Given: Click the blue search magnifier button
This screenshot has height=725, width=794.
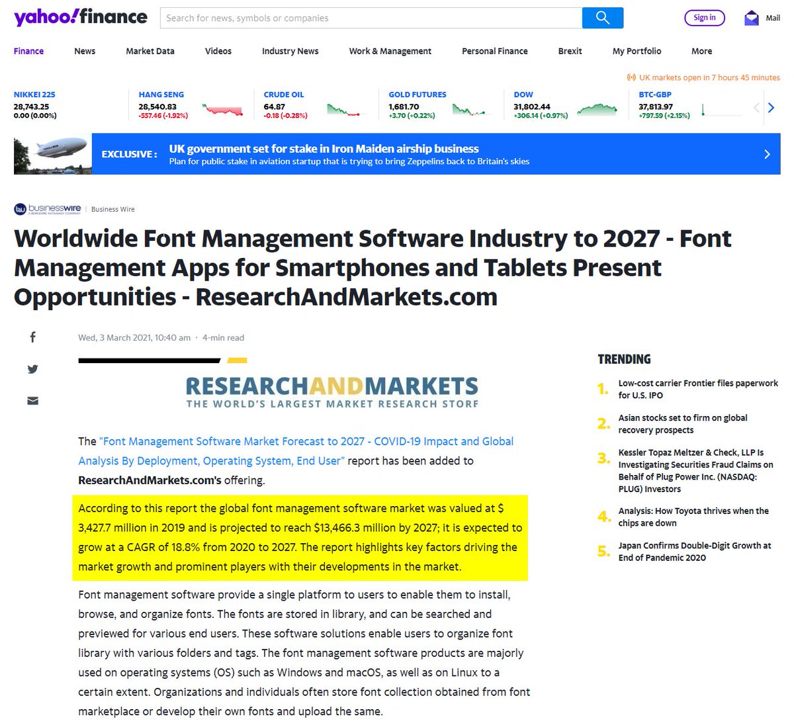Looking at the screenshot, I should (603, 18).
